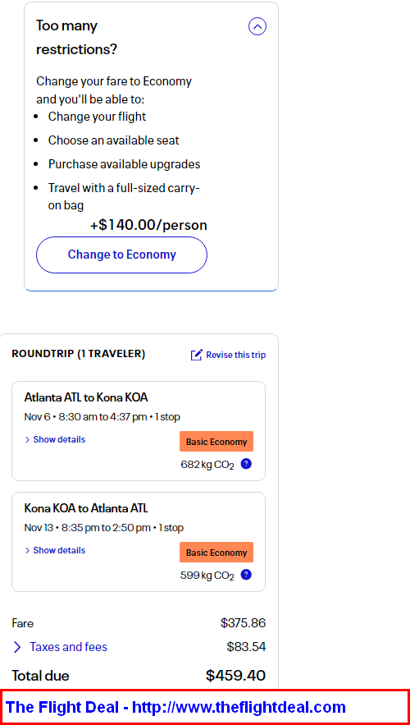Click the +$140.00/person price text
This screenshot has height=725, width=410.
click(148, 225)
